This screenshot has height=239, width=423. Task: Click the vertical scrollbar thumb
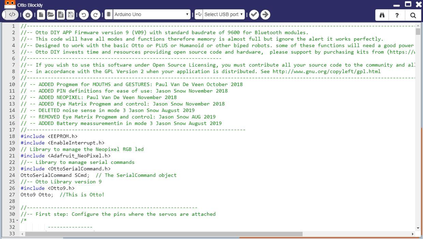point(418,32)
